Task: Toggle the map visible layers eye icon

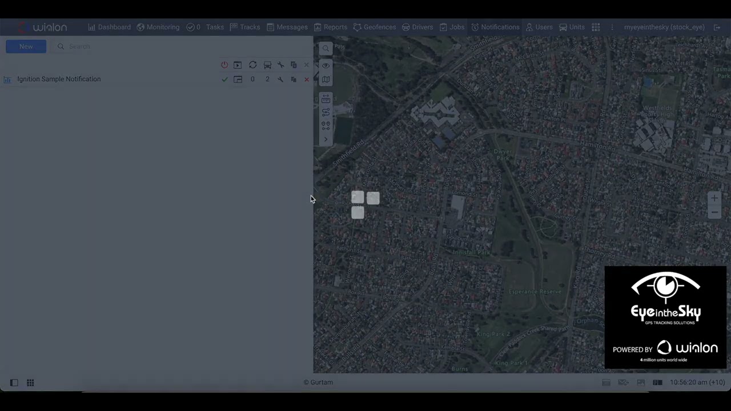Action: click(326, 66)
